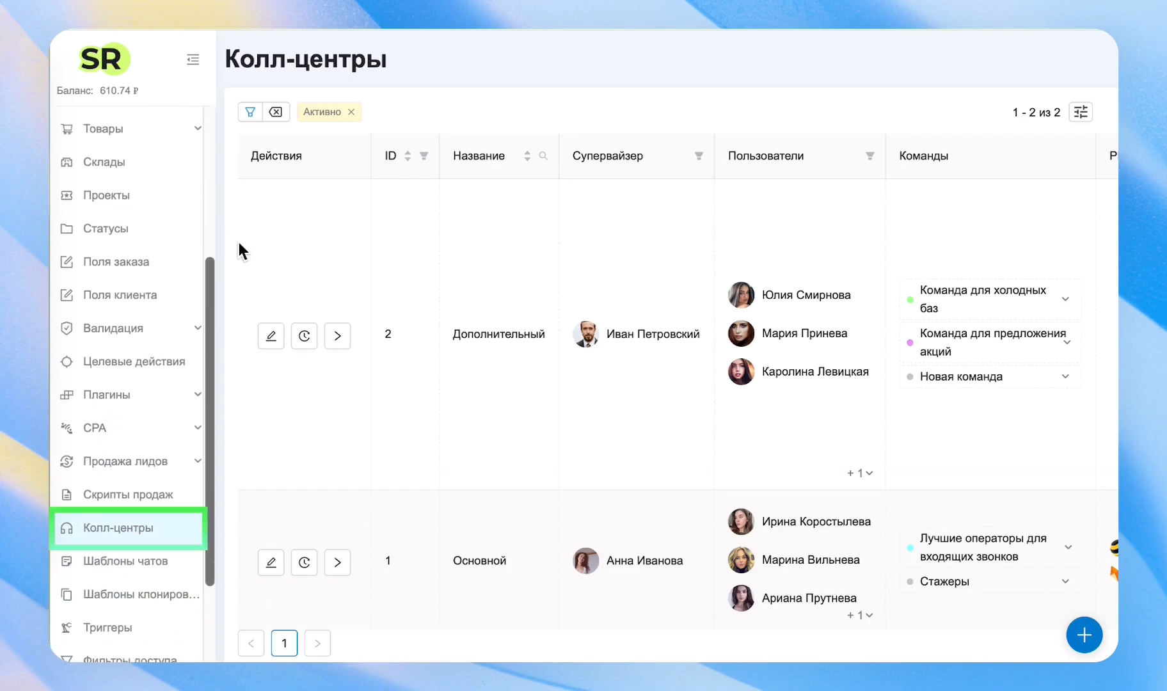The width and height of the screenshot is (1167, 691).
Task: View history of Основной call center
Action: tap(305, 562)
